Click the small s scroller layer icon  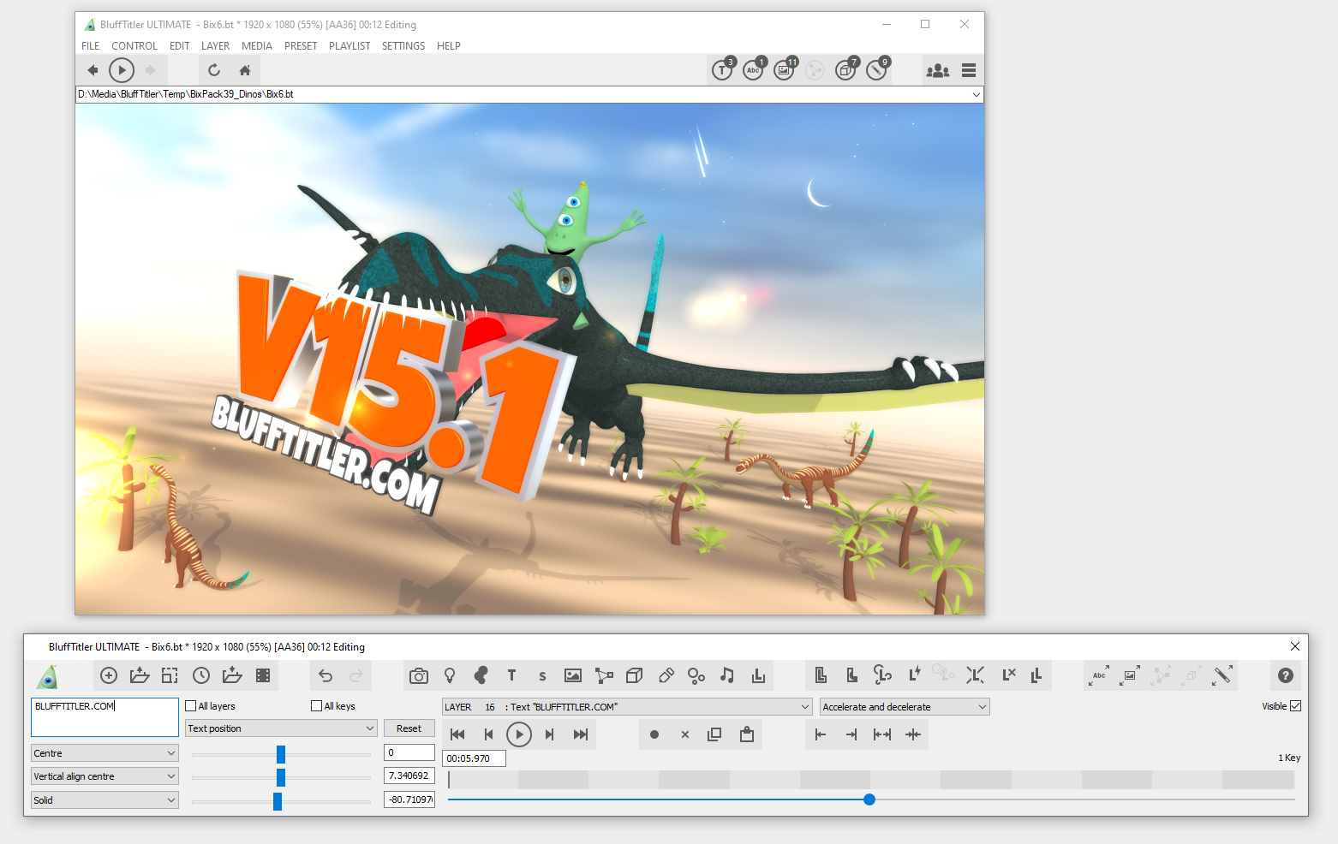coord(542,676)
